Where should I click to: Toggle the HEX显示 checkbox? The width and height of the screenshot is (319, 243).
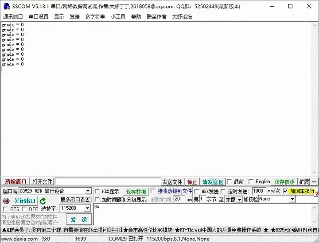pyautogui.click(x=97, y=192)
